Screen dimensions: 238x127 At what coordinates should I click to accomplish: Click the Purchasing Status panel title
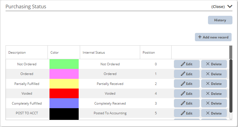(x=26, y=6)
